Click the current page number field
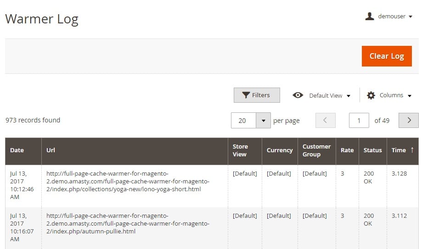Screen dimensions: 422x249 pos(359,120)
